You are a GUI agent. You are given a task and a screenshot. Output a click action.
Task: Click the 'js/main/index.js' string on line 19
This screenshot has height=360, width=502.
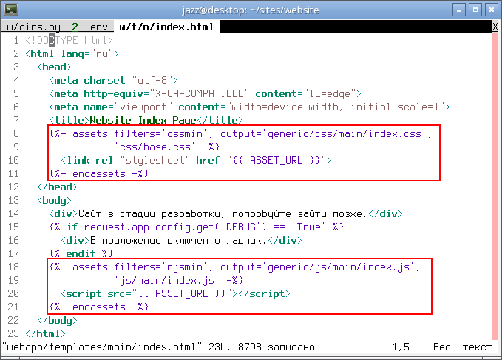tap(167, 281)
